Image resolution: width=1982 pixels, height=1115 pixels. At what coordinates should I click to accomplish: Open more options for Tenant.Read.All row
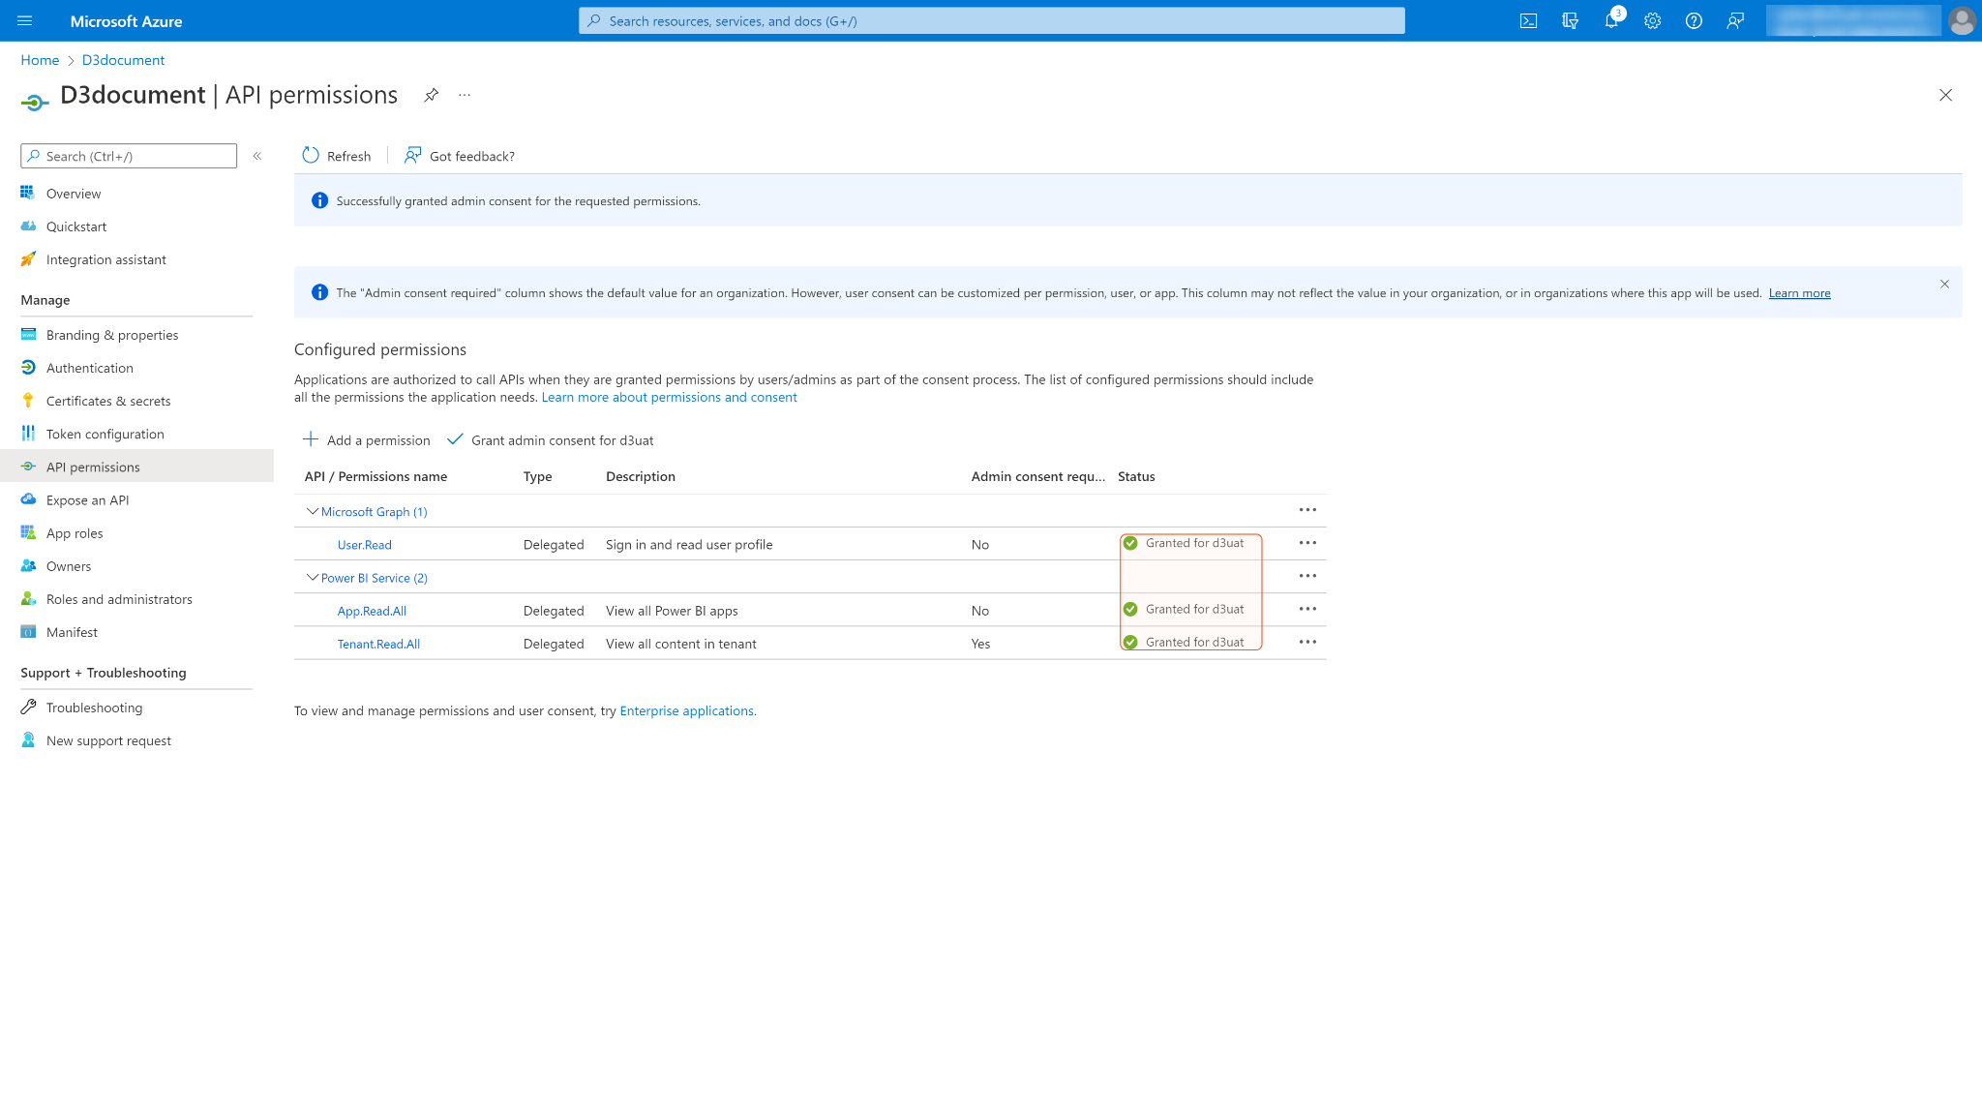[x=1307, y=643]
